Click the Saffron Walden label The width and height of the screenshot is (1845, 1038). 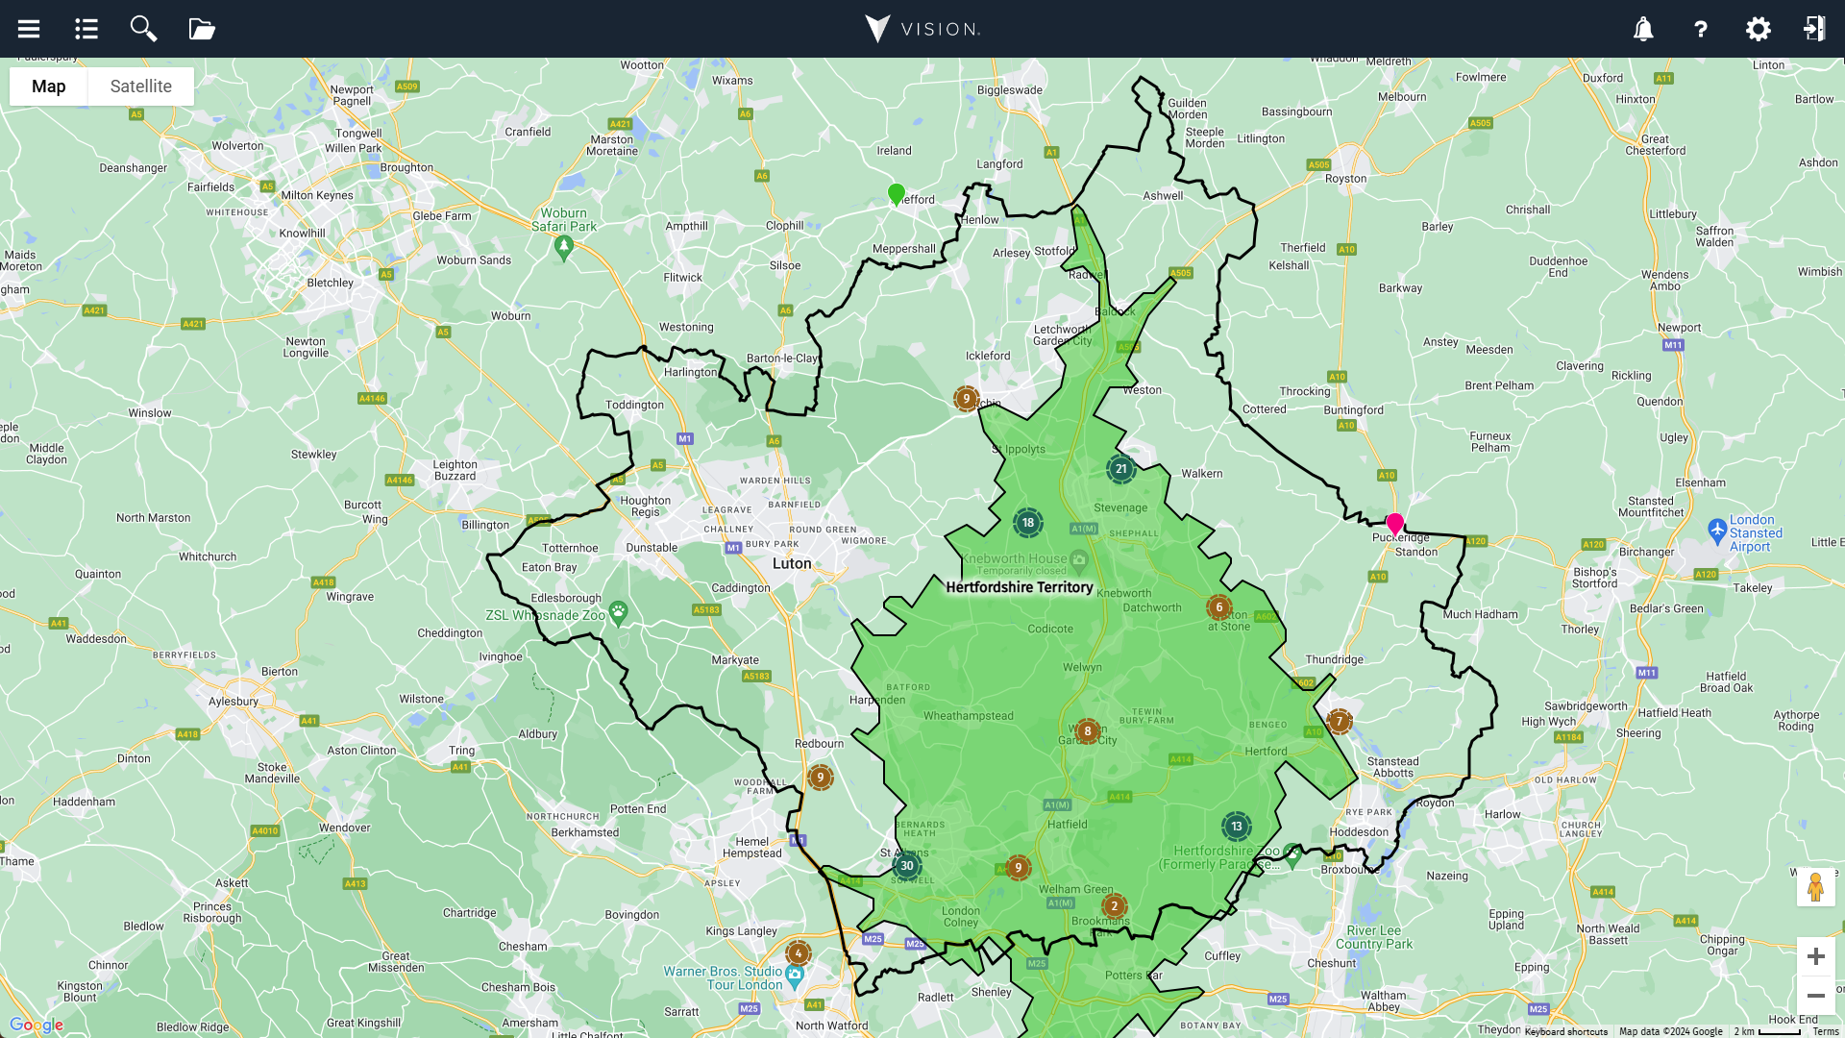(x=1715, y=236)
